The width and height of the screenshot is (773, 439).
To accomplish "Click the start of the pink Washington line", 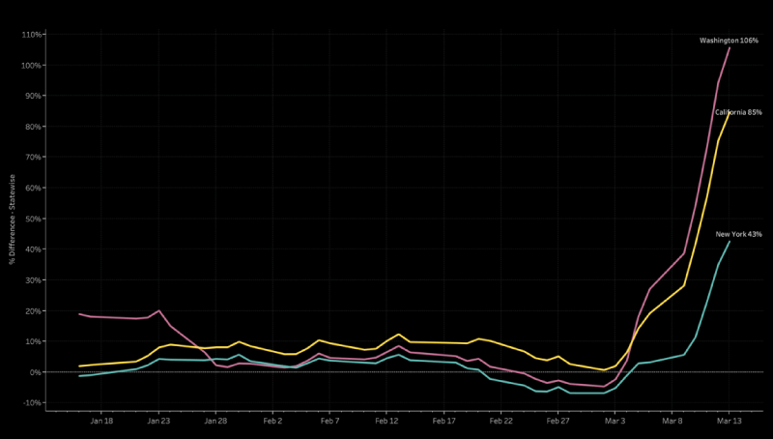I will tap(79, 313).
